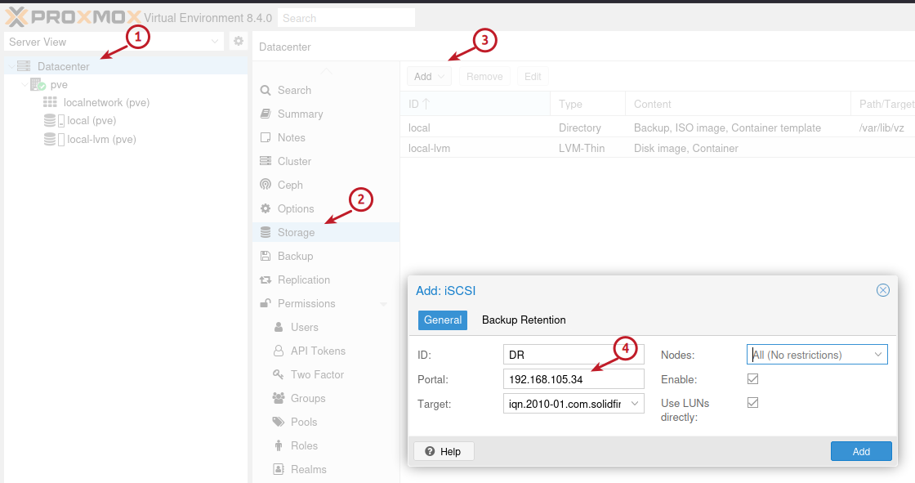The image size is (915, 483).
Task: Click the Replication arrows icon
Action: point(266,280)
